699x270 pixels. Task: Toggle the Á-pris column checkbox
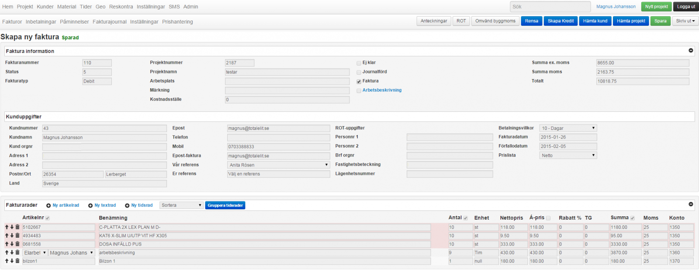548,218
